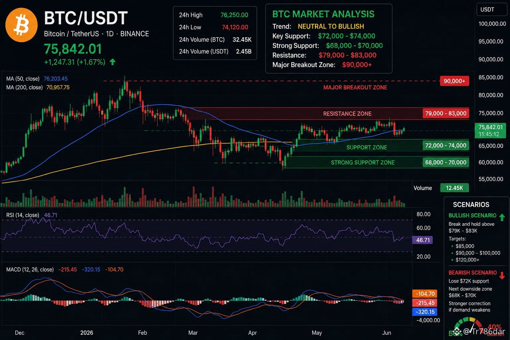Screen dimensions: 510x340
Task: Click the NEUTRAL TO BULLISH trend value
Action: point(331,27)
